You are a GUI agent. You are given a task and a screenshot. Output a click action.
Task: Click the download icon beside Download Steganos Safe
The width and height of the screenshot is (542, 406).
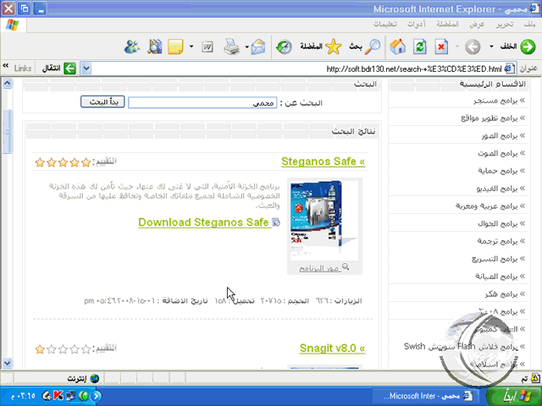(x=276, y=222)
